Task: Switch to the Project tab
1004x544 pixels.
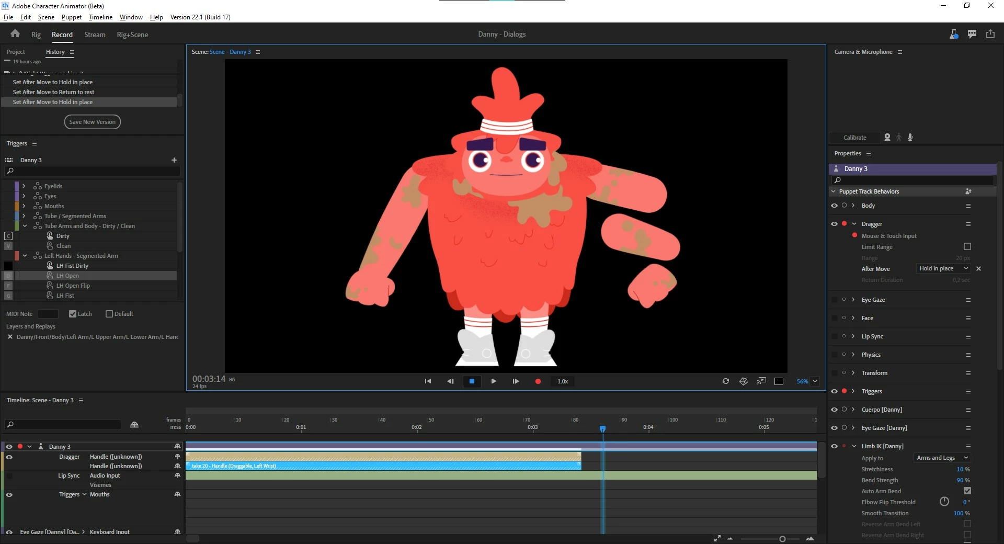Action: pyautogui.click(x=16, y=52)
